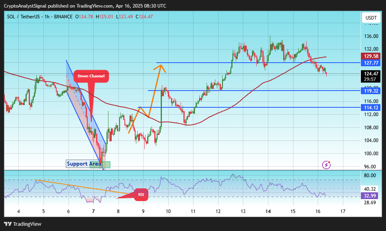Click date 4 on the time axis

(18, 211)
